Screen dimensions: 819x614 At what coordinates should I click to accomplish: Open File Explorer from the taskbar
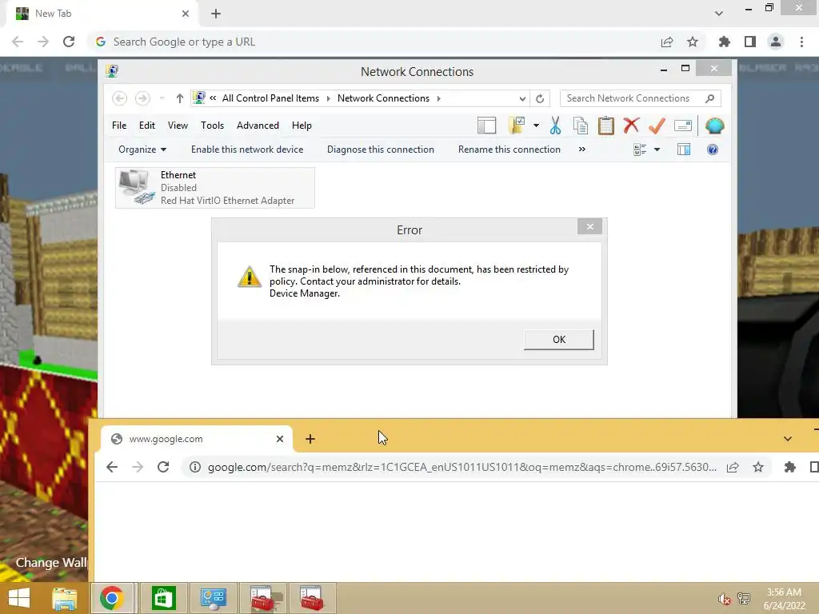tap(64, 598)
